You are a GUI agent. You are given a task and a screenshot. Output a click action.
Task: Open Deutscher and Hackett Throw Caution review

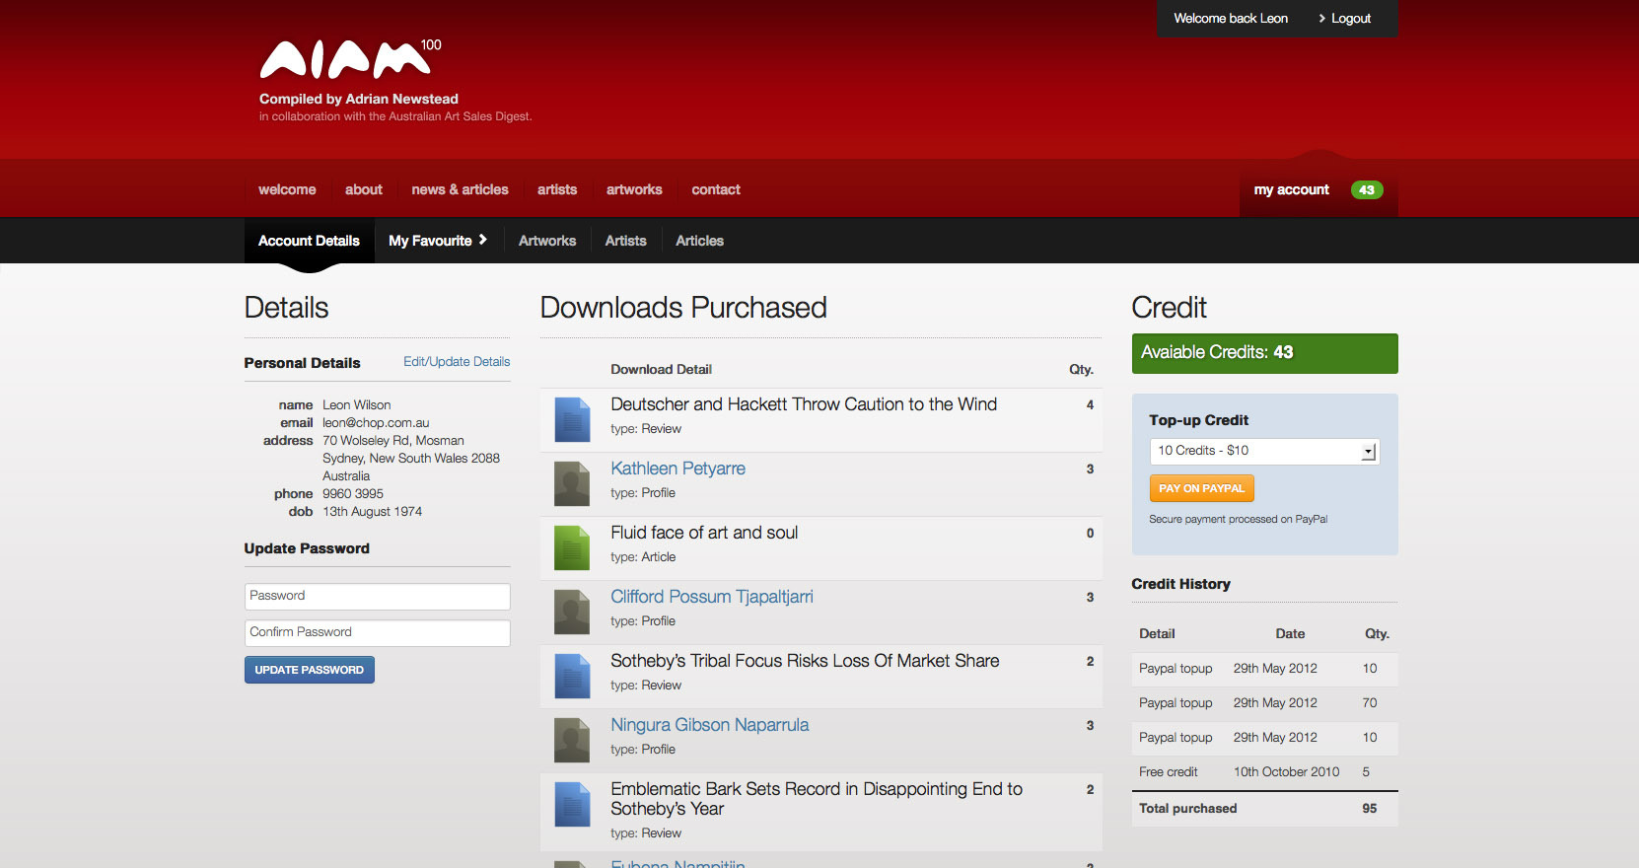(804, 404)
